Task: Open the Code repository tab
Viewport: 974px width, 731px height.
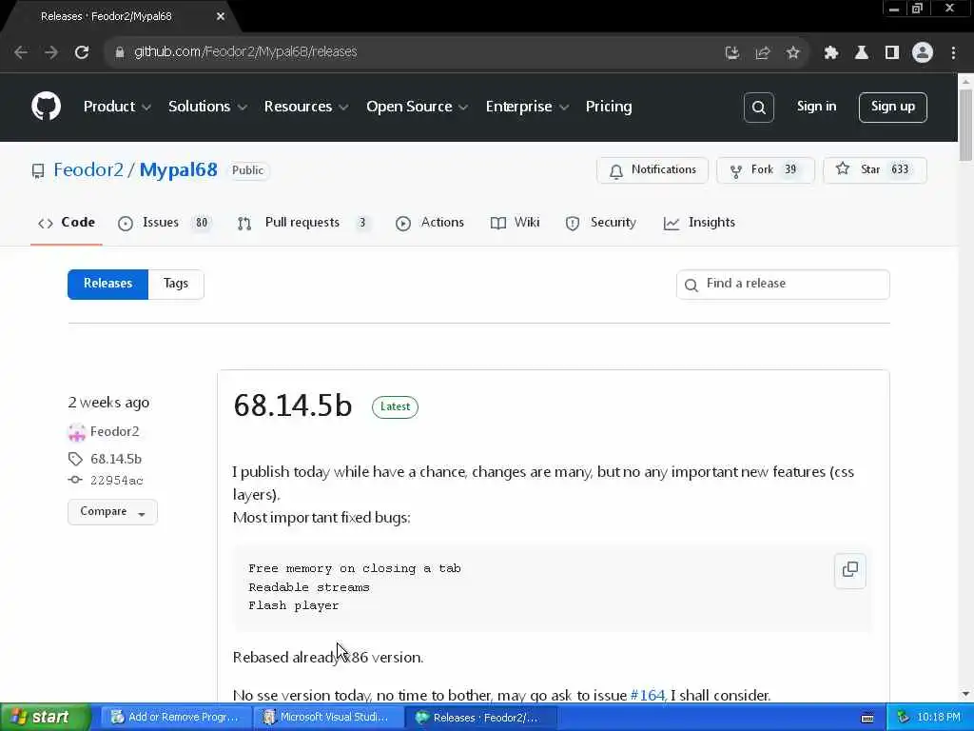Action: 67,223
